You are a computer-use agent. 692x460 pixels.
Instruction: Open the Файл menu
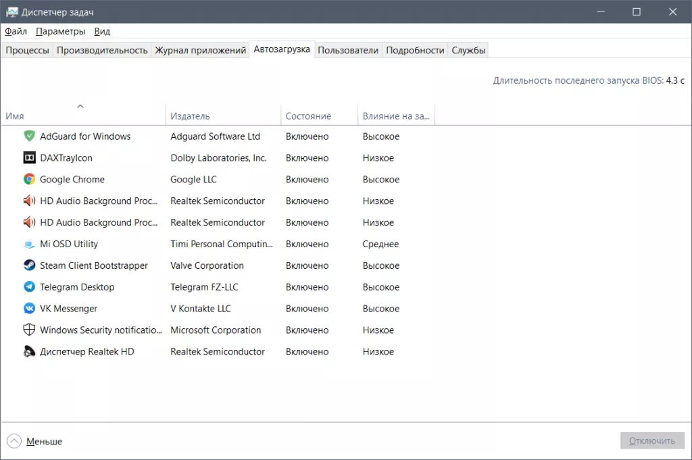[x=16, y=31]
